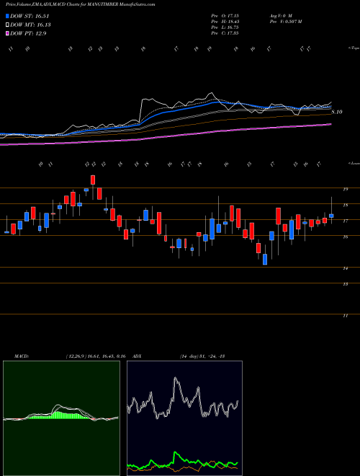Click the price axis label 18

[345, 206]
